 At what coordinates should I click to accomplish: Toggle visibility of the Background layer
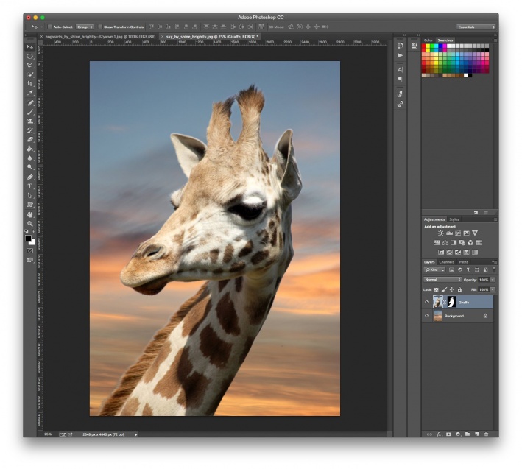(427, 316)
